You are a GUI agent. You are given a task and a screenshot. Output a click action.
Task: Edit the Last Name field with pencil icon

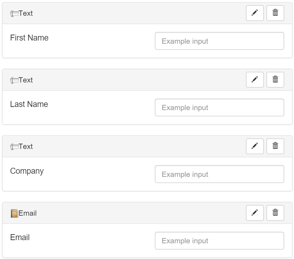coord(255,80)
